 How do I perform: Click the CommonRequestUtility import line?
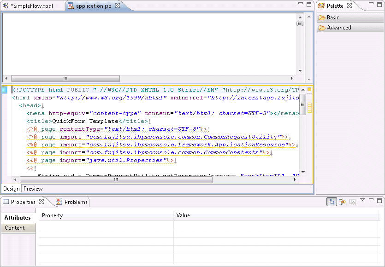pyautogui.click(x=157, y=137)
